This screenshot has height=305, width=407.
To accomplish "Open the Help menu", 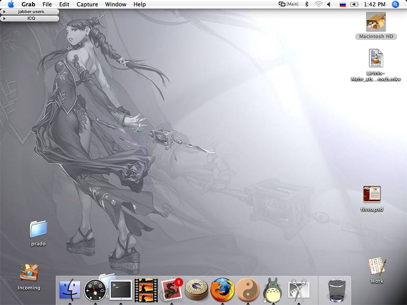I will click(x=139, y=4).
